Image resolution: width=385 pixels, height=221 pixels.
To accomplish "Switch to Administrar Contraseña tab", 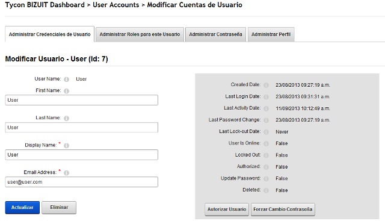I will coord(215,34).
